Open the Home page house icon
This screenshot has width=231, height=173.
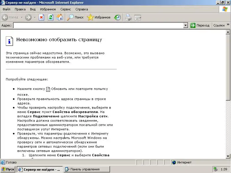tap(60, 17)
